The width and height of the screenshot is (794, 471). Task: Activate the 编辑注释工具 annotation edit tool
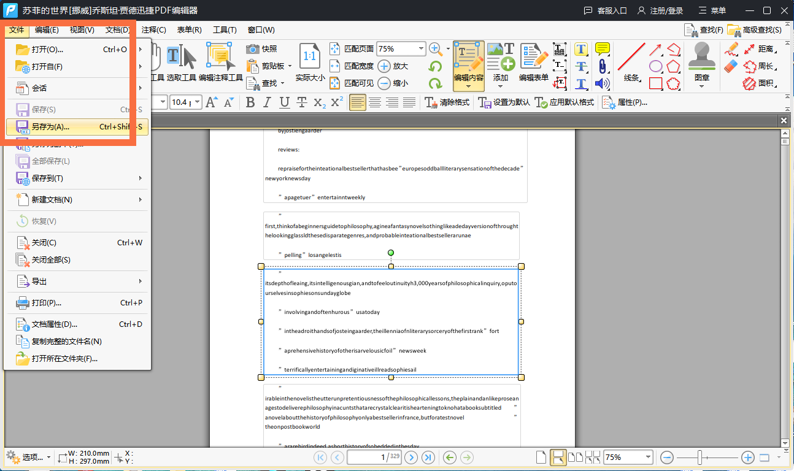(x=221, y=62)
